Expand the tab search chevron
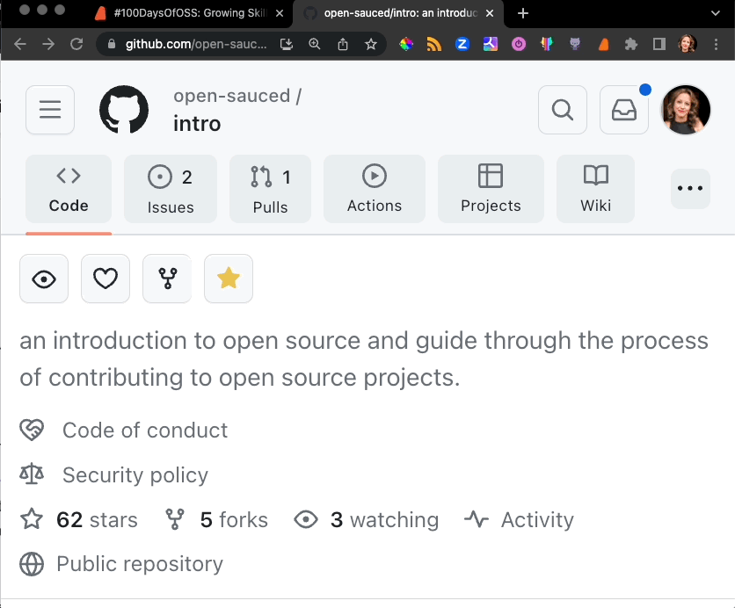 [x=716, y=13]
